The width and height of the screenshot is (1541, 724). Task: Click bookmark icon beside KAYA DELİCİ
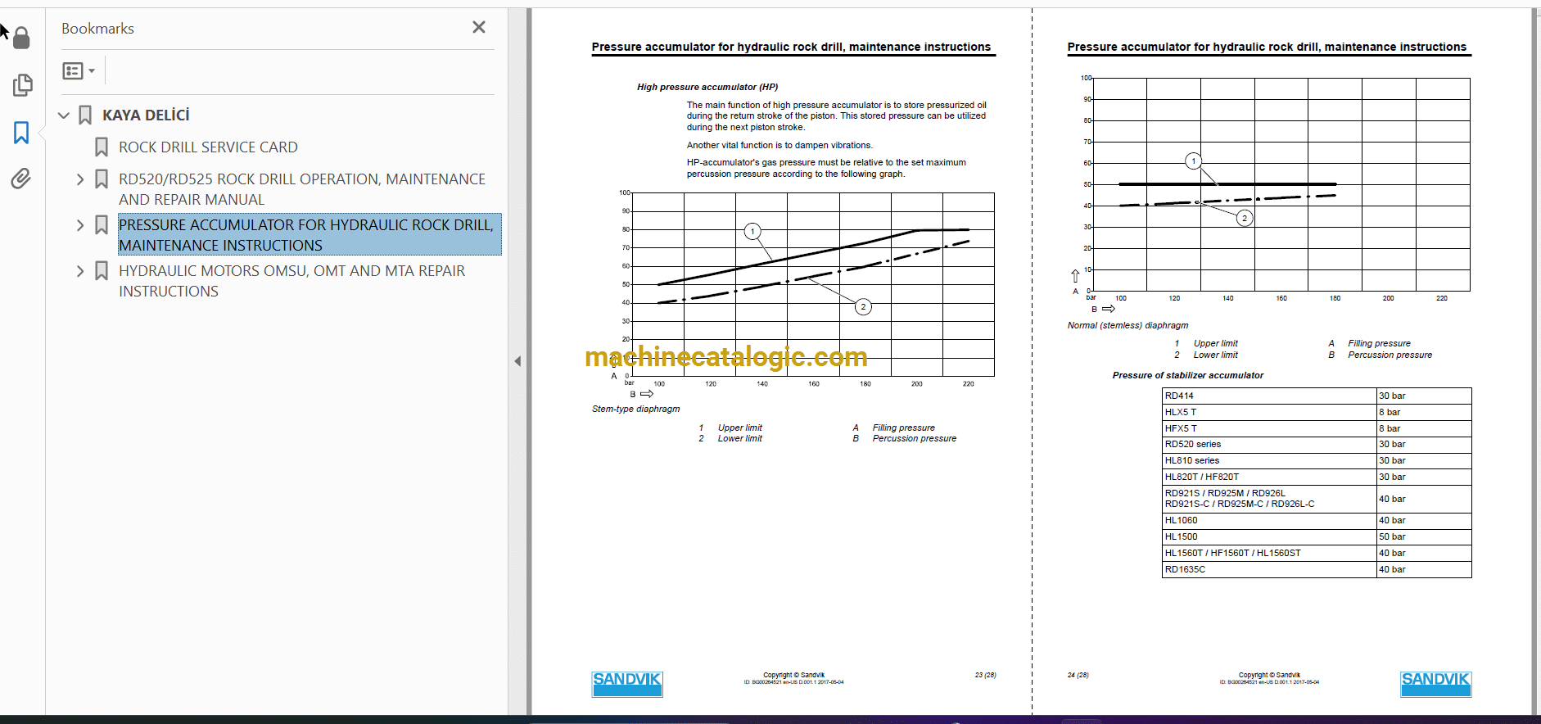coord(85,115)
